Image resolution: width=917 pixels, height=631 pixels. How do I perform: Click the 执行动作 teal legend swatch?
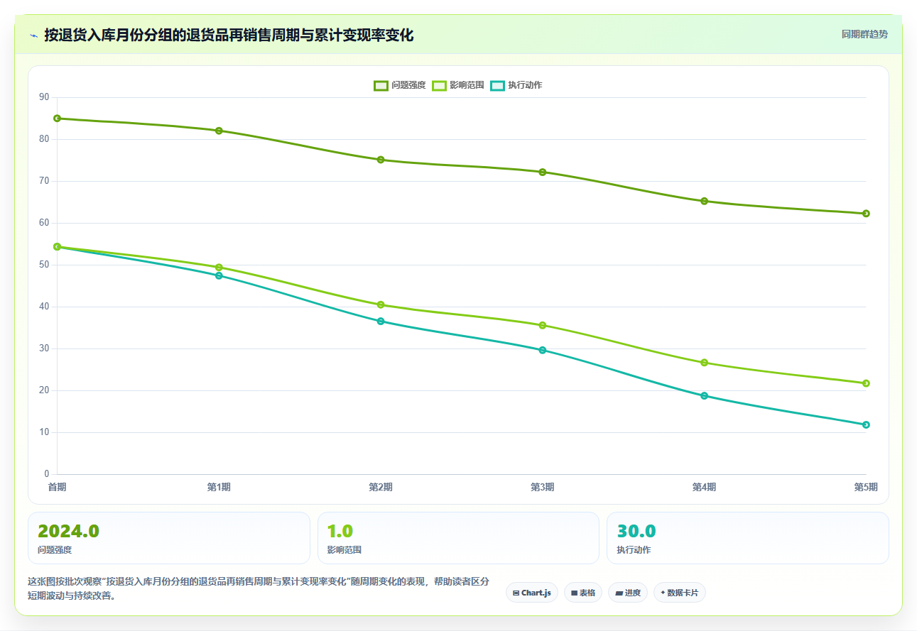coord(497,85)
